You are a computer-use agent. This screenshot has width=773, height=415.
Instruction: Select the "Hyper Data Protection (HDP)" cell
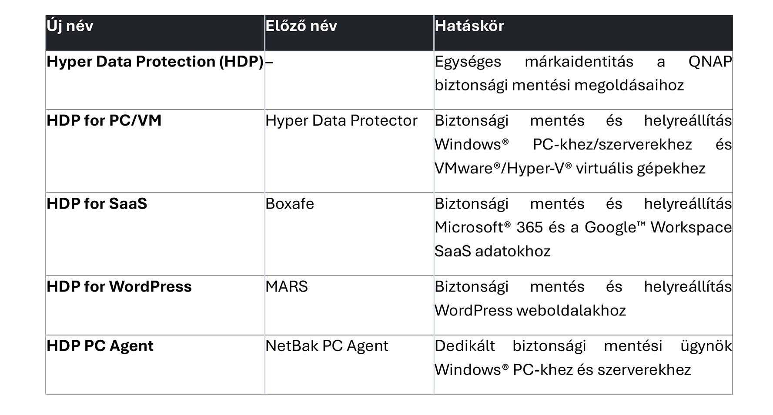155,62
